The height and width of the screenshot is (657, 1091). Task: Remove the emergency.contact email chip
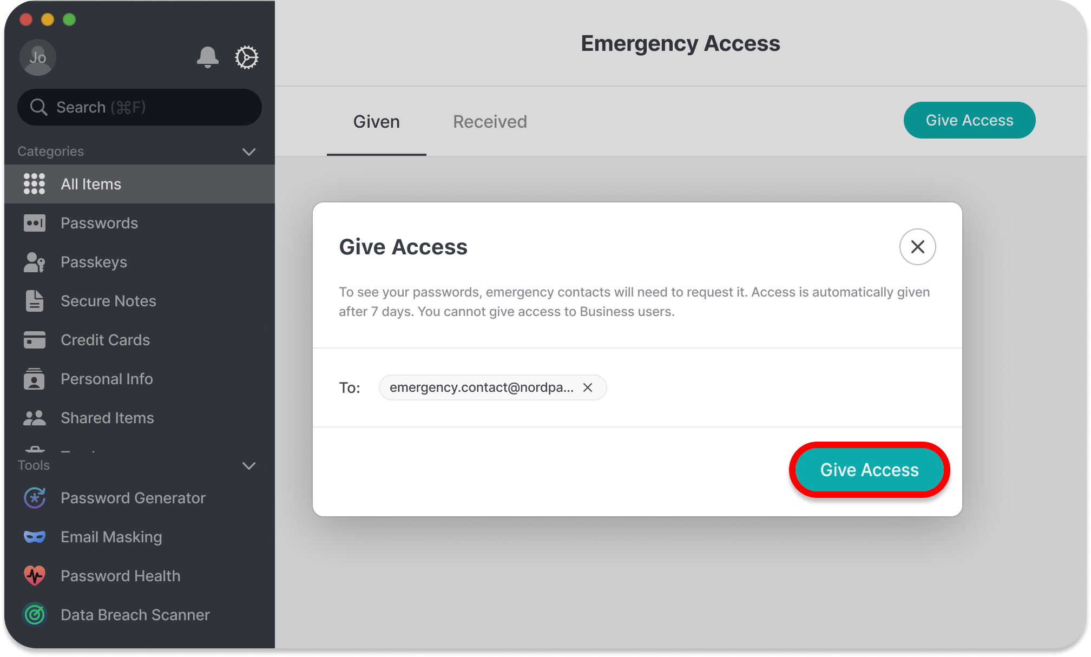coord(588,387)
